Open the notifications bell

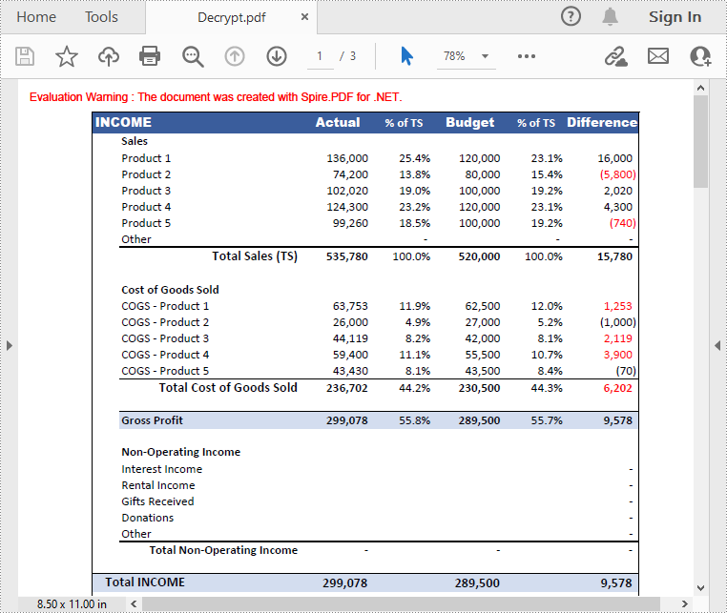coord(611,16)
